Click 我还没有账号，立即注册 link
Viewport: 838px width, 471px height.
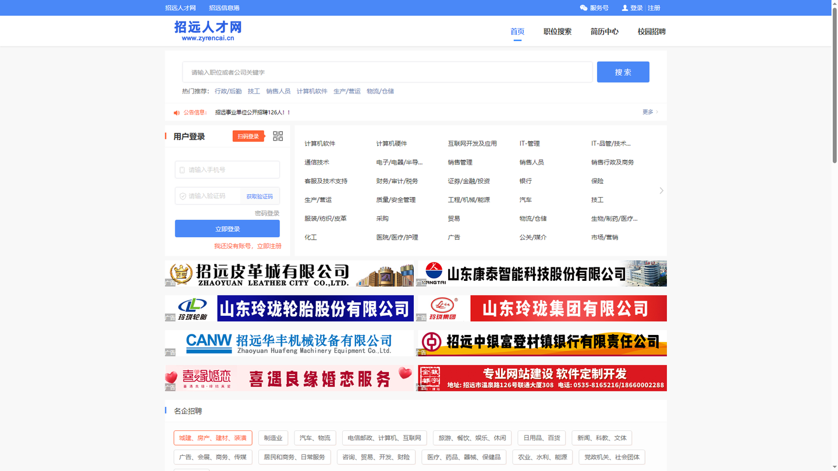(x=247, y=246)
